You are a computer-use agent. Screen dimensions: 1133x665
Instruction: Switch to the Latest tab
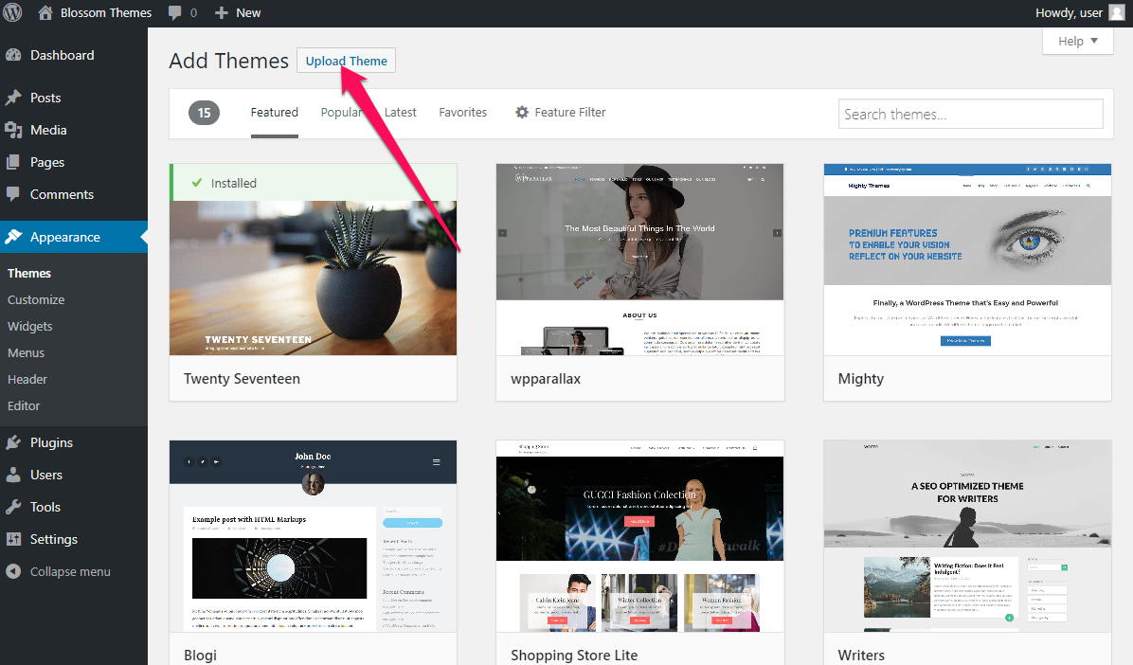(x=401, y=113)
